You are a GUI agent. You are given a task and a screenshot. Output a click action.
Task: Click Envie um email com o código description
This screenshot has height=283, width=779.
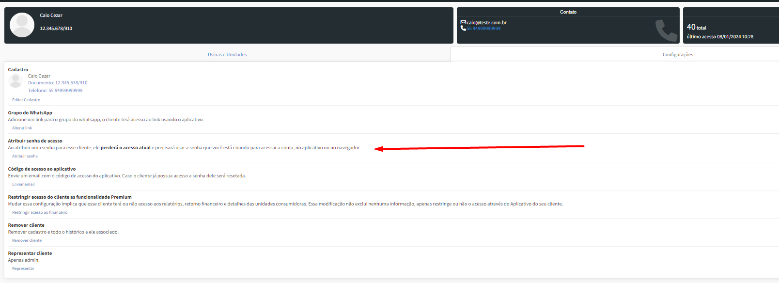tap(127, 176)
